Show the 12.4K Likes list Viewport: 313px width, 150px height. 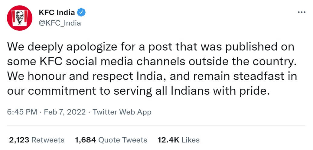click(x=179, y=140)
